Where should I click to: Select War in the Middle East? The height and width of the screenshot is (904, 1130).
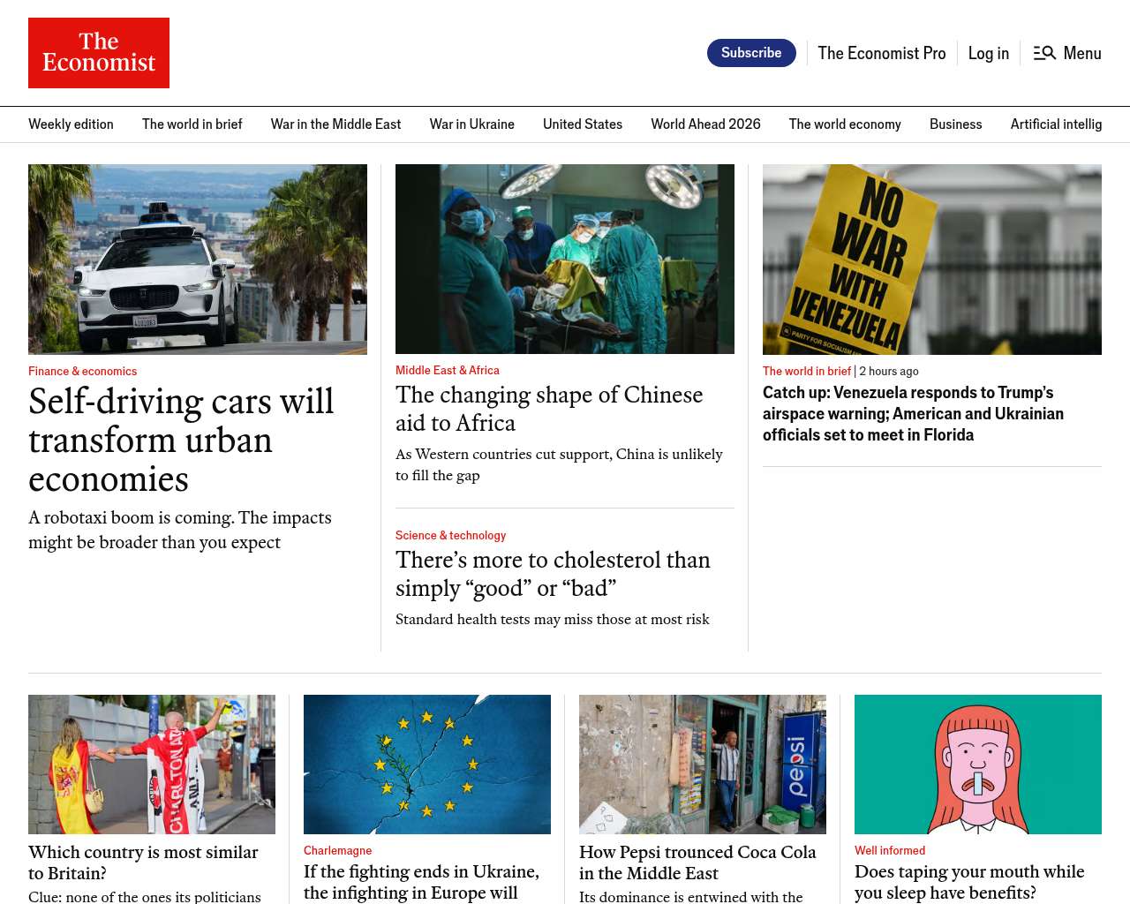click(336, 124)
